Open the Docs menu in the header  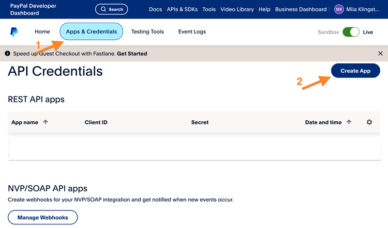(155, 9)
